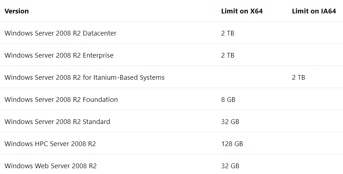Click Windows Server 2008 R2 Standard entry
The height and width of the screenshot is (174, 343).
(57, 121)
